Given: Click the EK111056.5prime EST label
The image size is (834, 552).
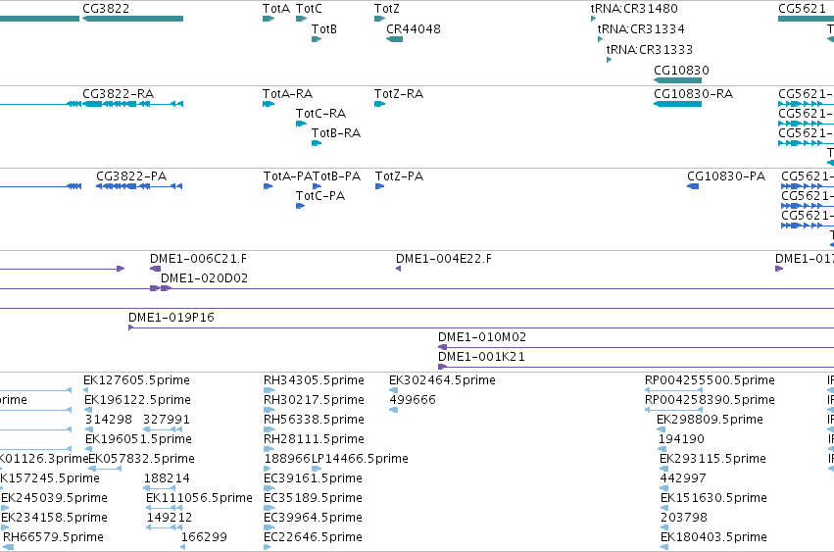Looking at the screenshot, I should 200,498.
